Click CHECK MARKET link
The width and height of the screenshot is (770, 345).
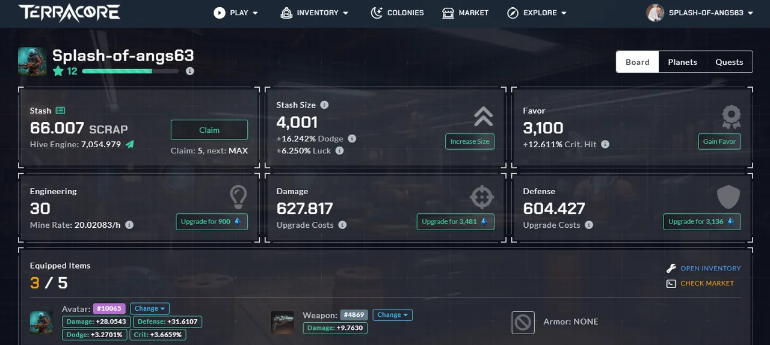(707, 283)
